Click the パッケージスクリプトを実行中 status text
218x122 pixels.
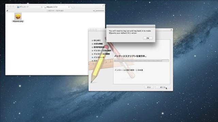130,56
